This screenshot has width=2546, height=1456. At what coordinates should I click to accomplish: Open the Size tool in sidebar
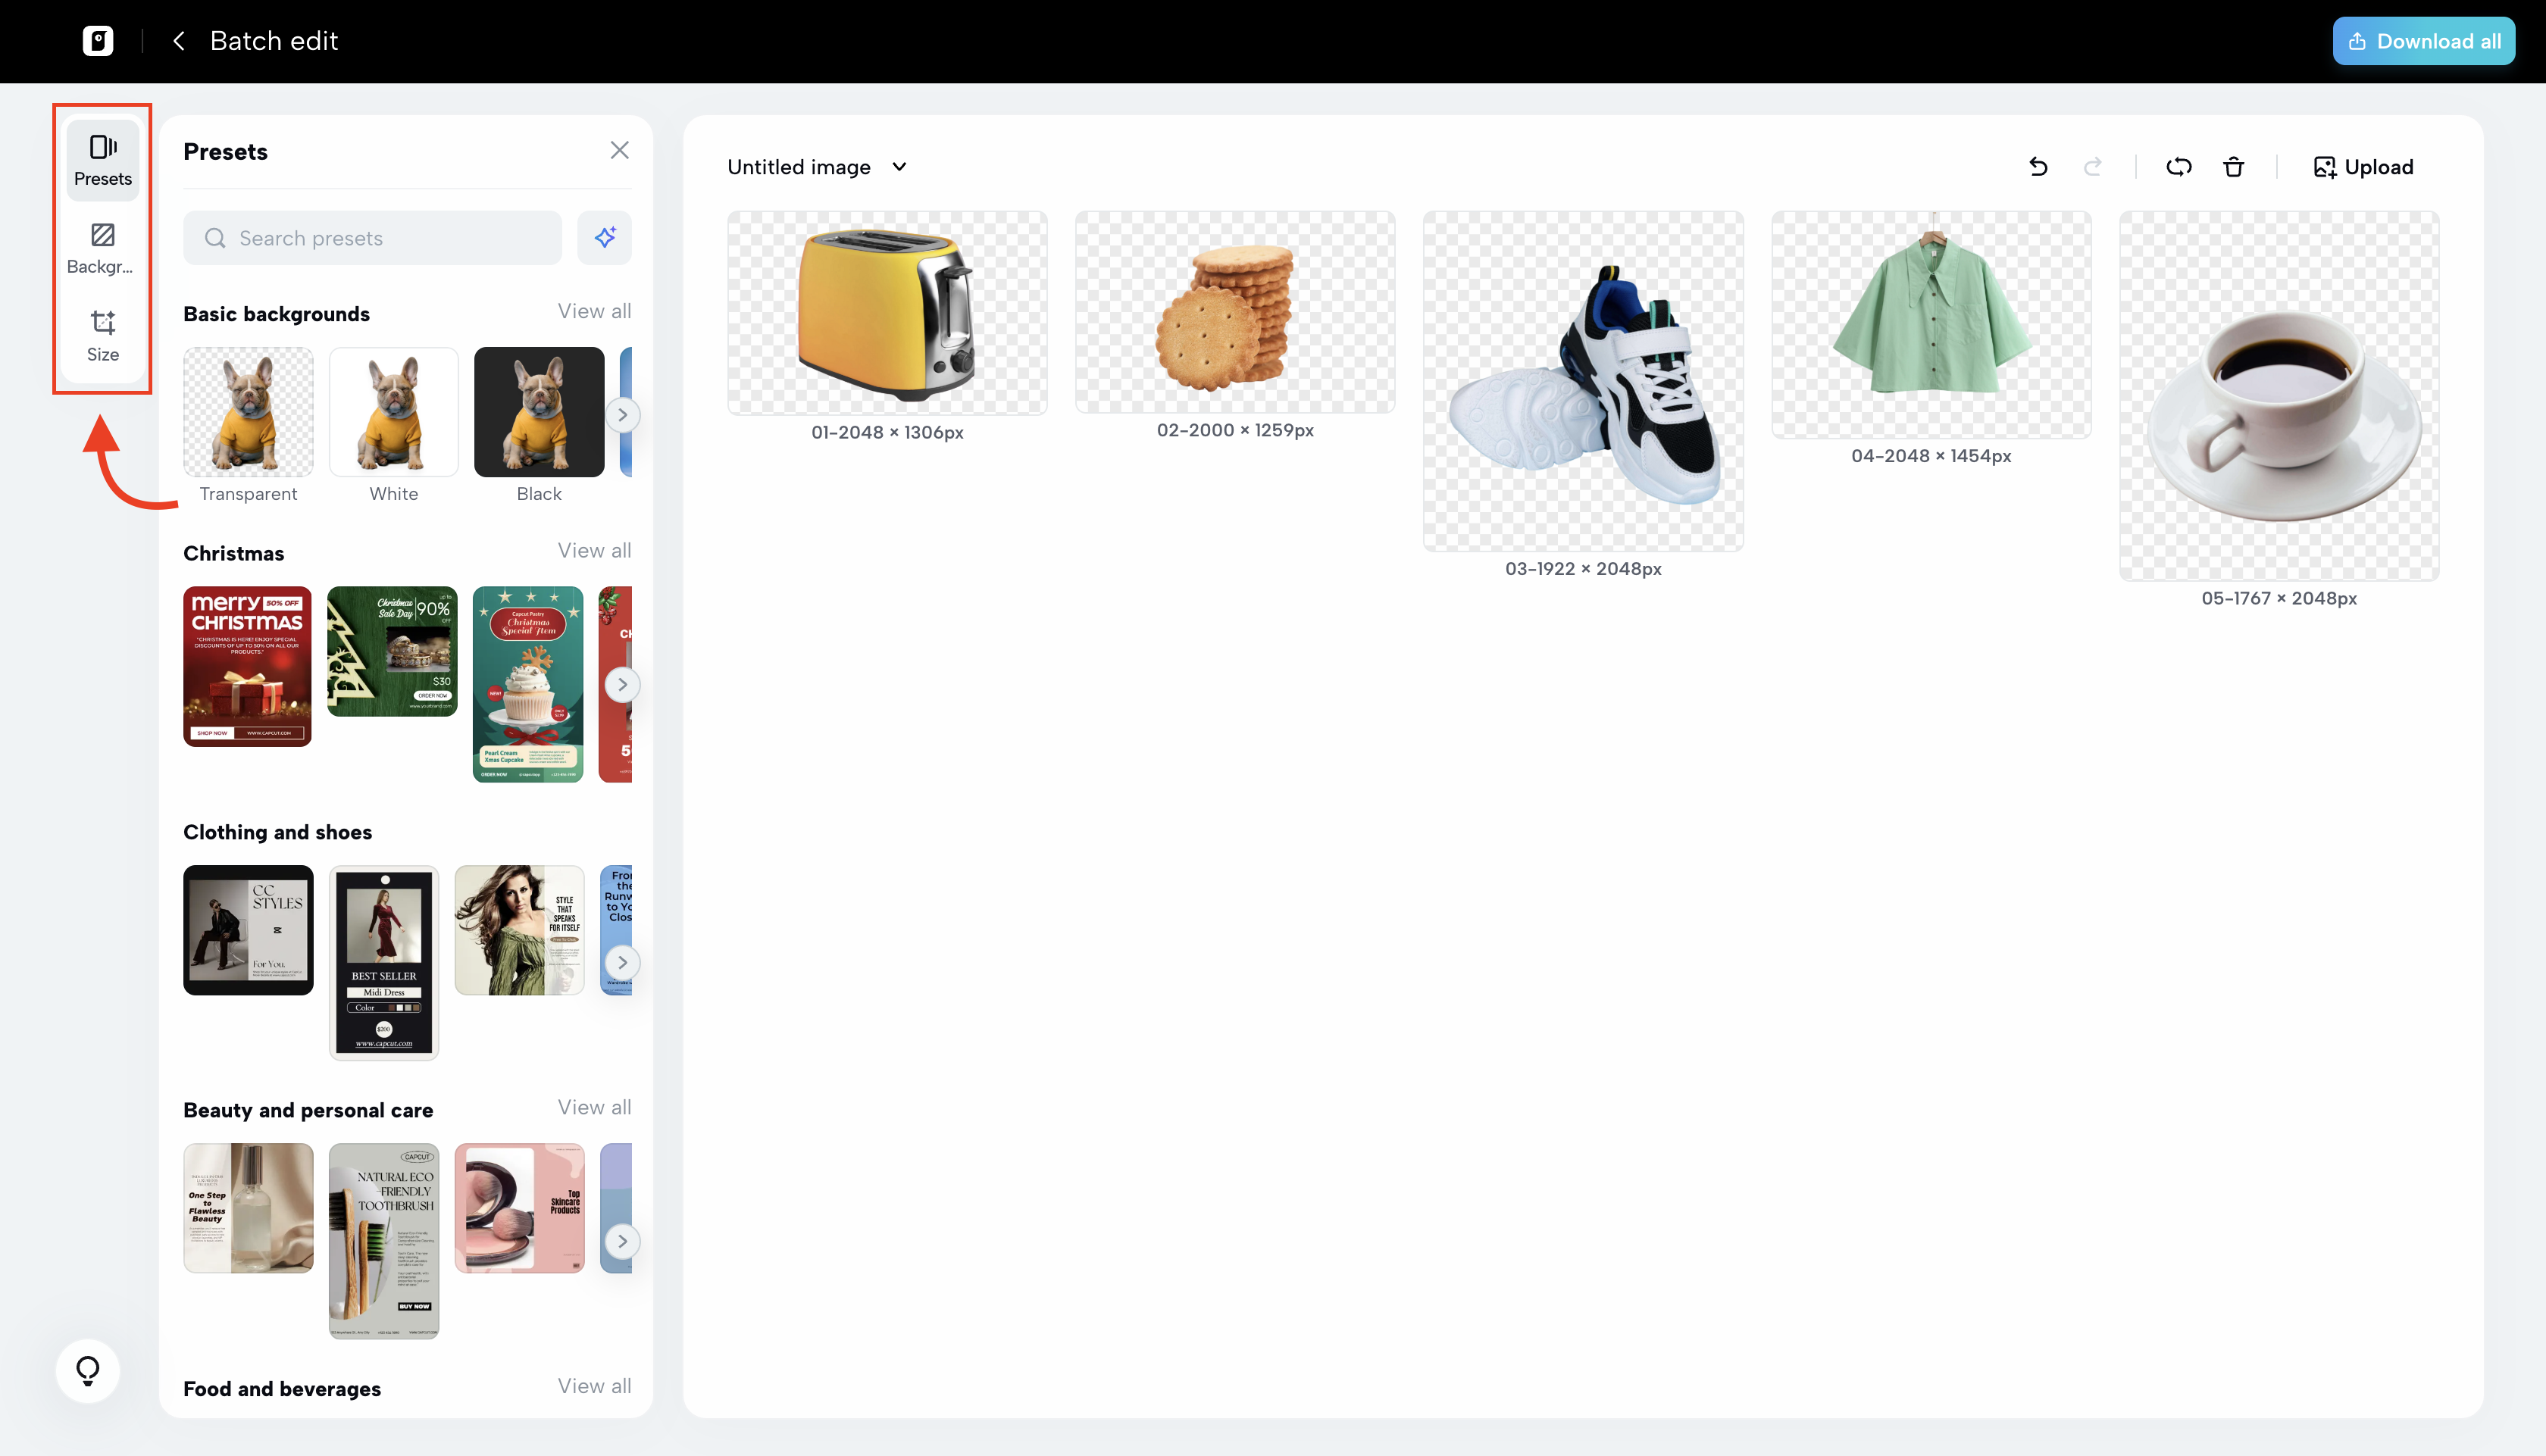pyautogui.click(x=102, y=335)
